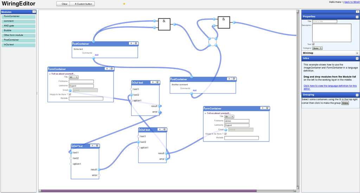
Task: Open the Category dropdown showing Demo
Action: 317,48
